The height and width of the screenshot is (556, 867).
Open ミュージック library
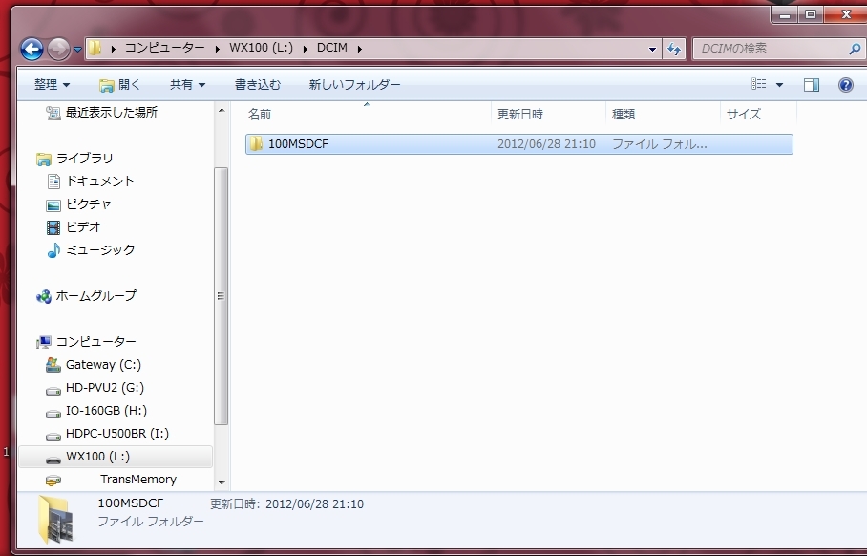click(100, 249)
